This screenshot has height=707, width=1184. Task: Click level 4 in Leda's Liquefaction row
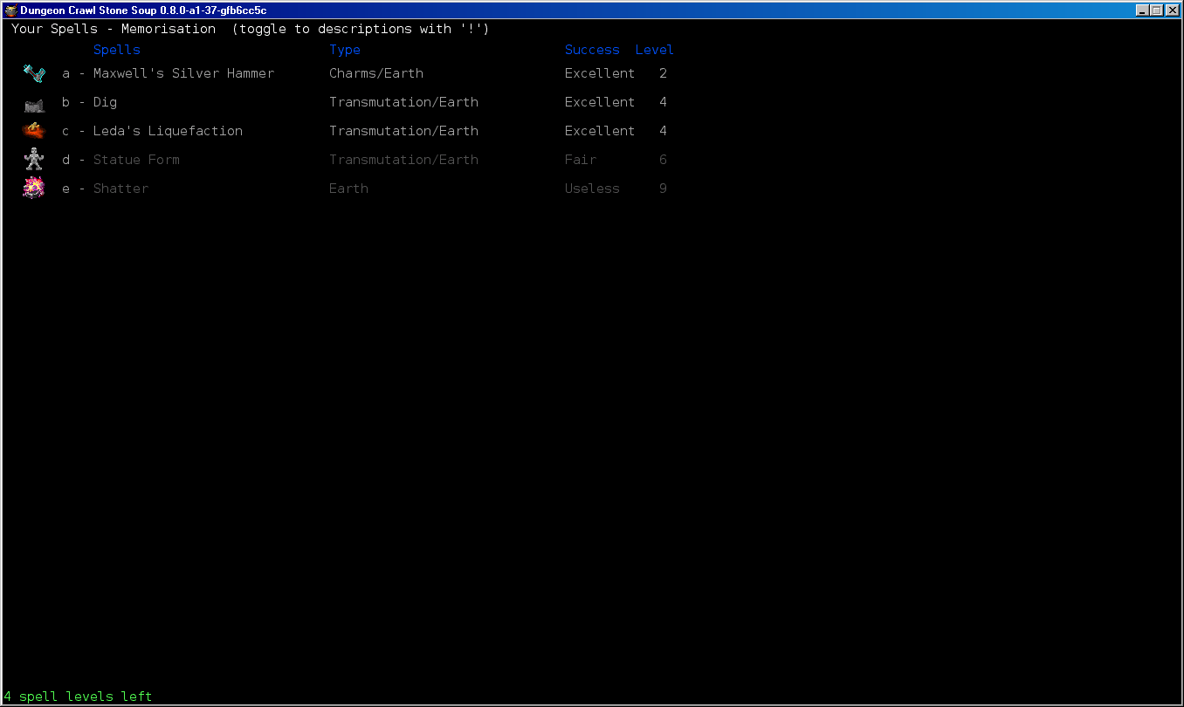[664, 131]
